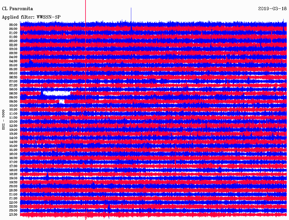Click the 07:30 time label
Image resolution: width=289 pixels, height=220 pixels.
(x=13, y=85)
